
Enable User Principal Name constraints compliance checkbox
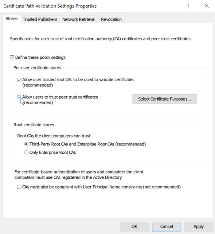(19, 187)
